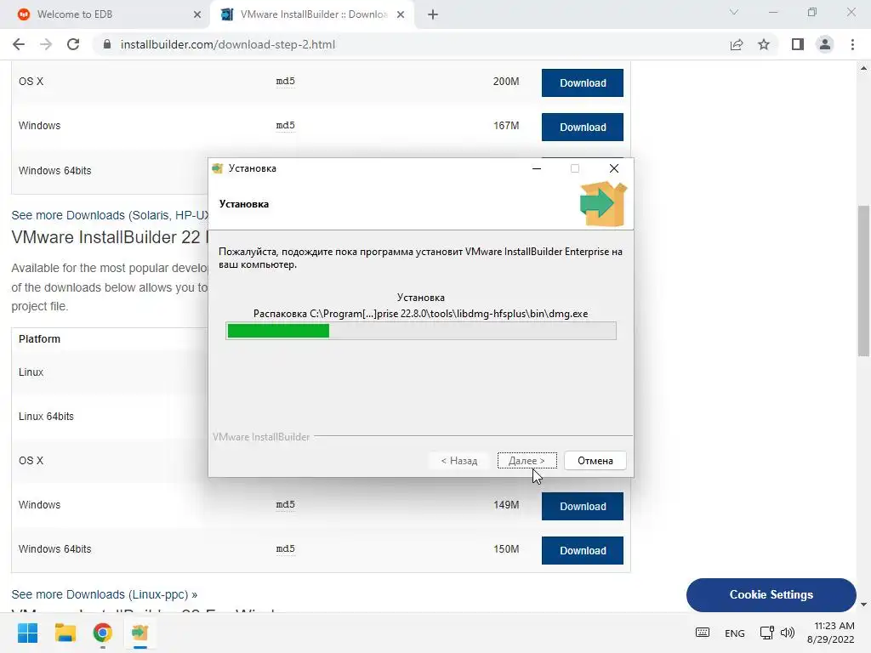This screenshot has height=653, width=871.
Task: Close the Установка installer window
Action: (x=614, y=168)
